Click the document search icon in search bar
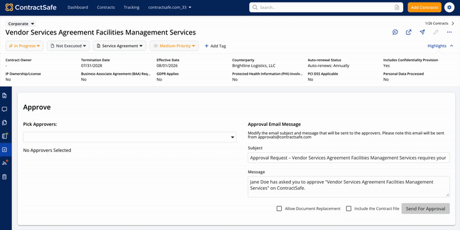 397,7
